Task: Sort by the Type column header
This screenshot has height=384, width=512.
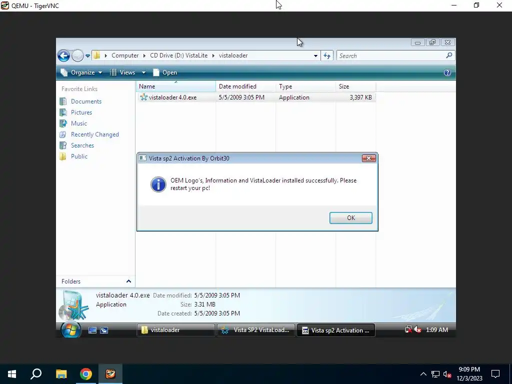Action: tap(305, 86)
